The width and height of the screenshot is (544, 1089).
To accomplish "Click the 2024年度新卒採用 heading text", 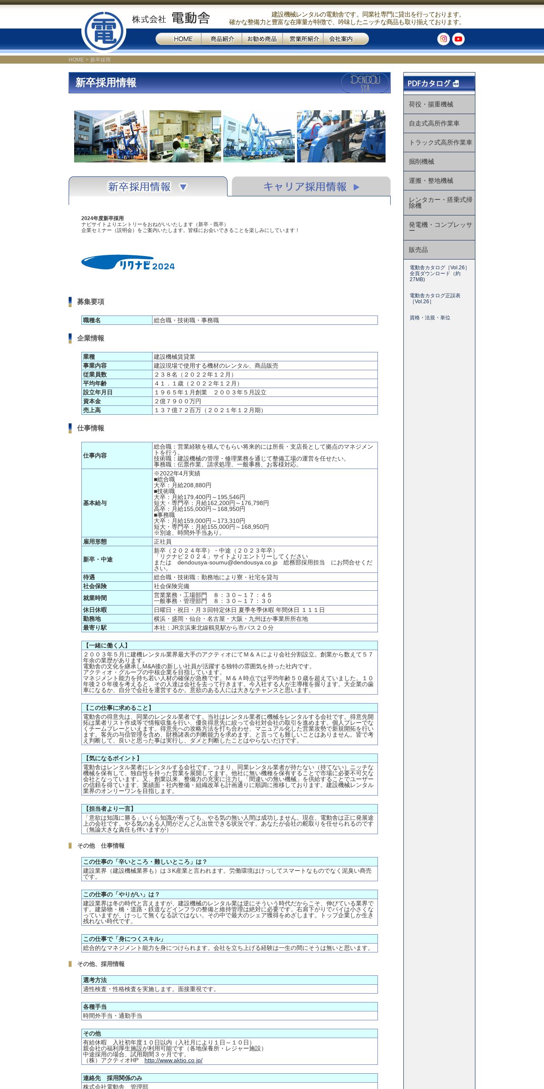I will click(103, 218).
